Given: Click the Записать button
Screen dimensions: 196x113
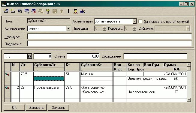Looking at the screenshot, I should [x=36, y=108].
